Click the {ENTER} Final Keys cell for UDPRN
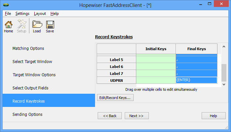 pos(197,80)
